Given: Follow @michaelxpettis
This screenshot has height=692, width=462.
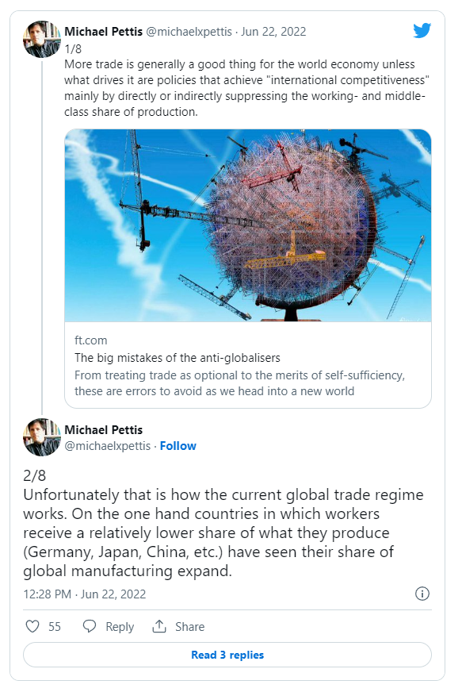Looking at the screenshot, I should point(178,446).
